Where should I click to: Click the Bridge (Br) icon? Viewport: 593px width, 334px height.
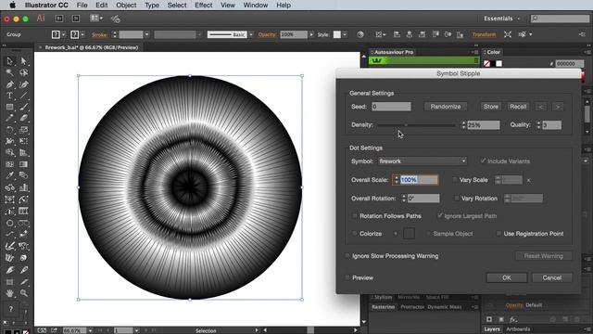(x=59, y=19)
